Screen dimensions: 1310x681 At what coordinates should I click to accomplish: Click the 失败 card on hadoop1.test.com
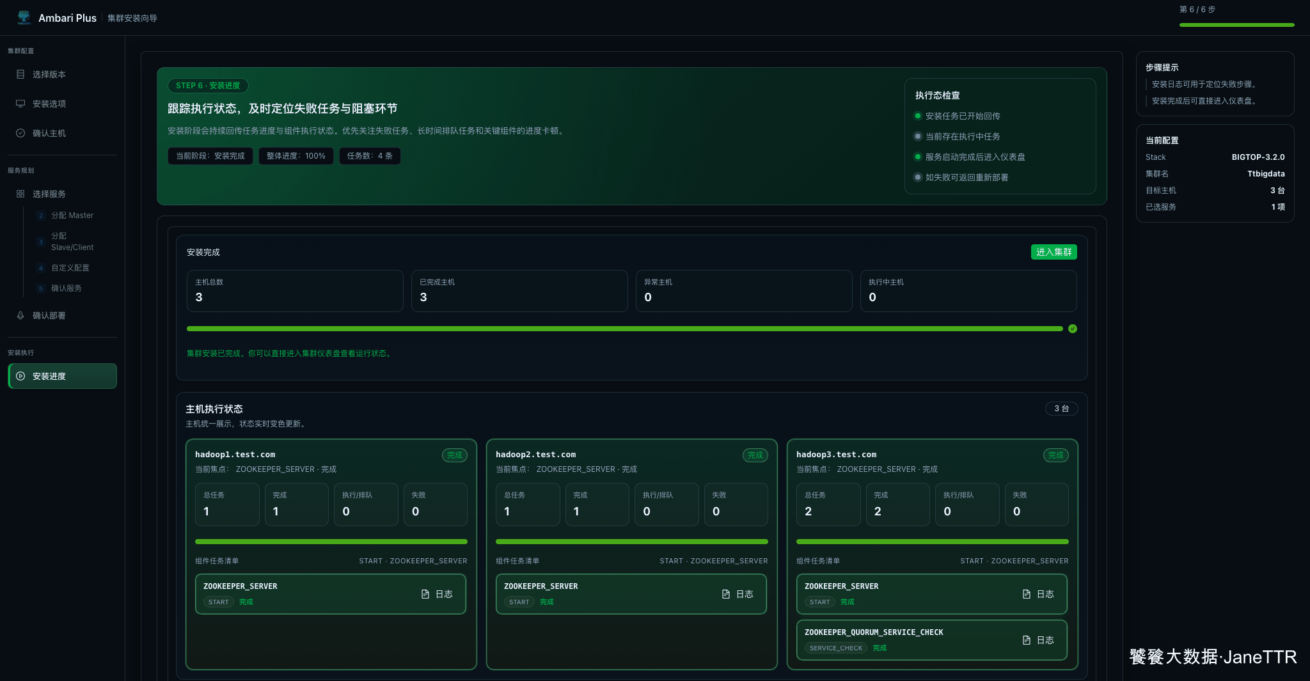[436, 505]
